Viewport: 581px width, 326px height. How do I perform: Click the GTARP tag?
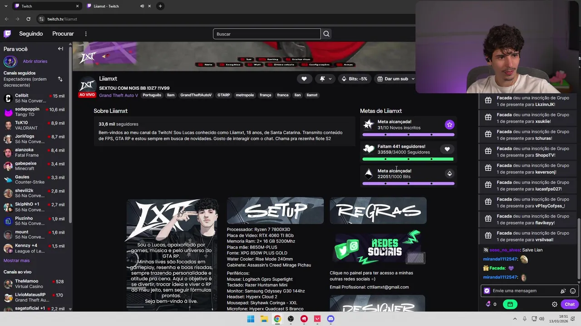pyautogui.click(x=223, y=95)
